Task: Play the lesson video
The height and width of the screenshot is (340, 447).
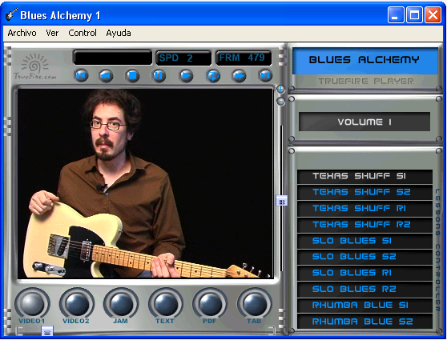Action: click(186, 76)
